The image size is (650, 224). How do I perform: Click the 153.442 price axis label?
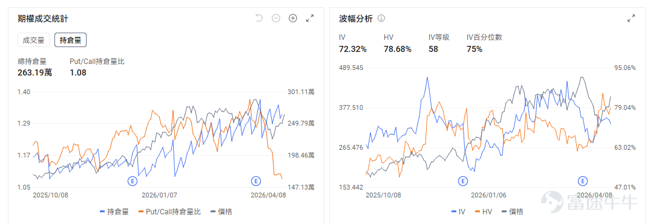(351, 187)
